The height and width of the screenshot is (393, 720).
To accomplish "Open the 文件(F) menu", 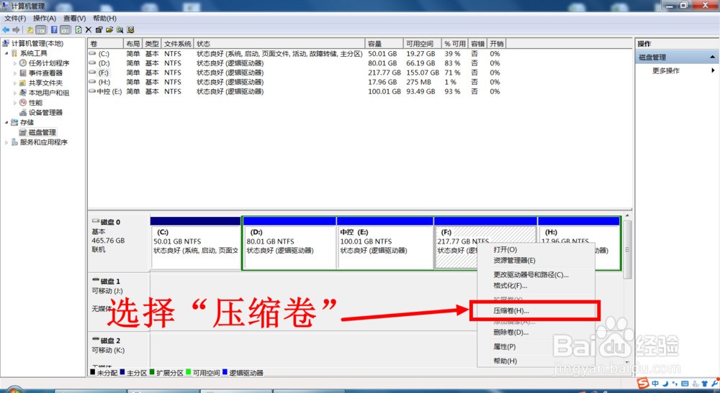I will tap(15, 19).
